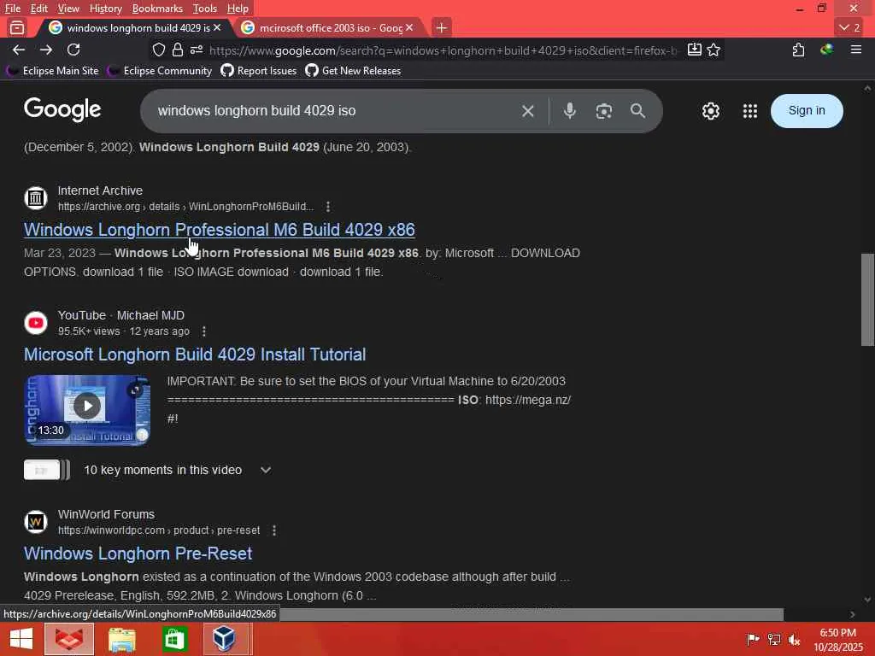
Task: Open the site permissions icon in the address bar
Action: click(197, 50)
